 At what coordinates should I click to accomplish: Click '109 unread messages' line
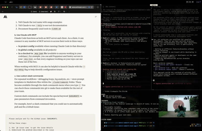(113, 96)
